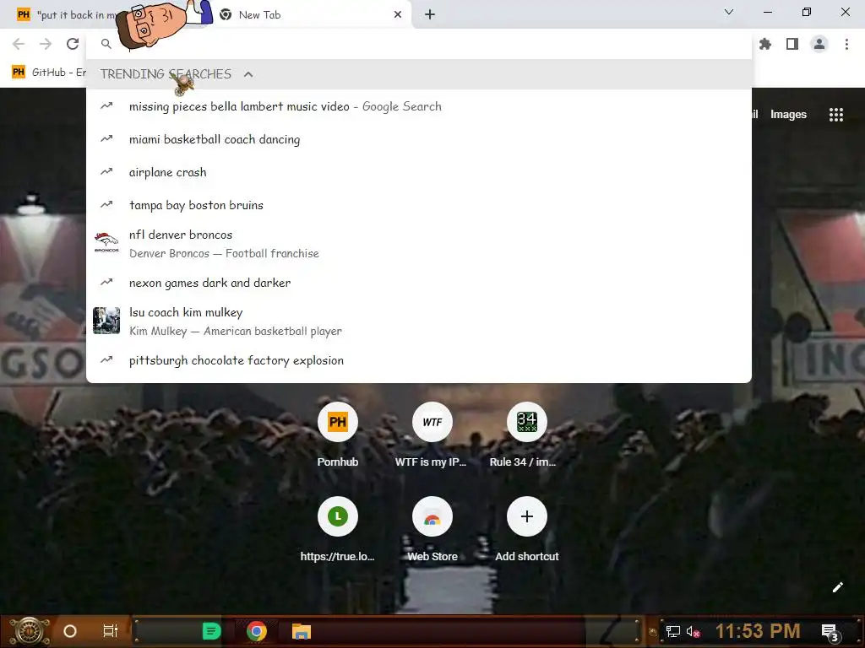This screenshot has width=865, height=648.
Task: Open Task View in taskbar
Action: [111, 631]
